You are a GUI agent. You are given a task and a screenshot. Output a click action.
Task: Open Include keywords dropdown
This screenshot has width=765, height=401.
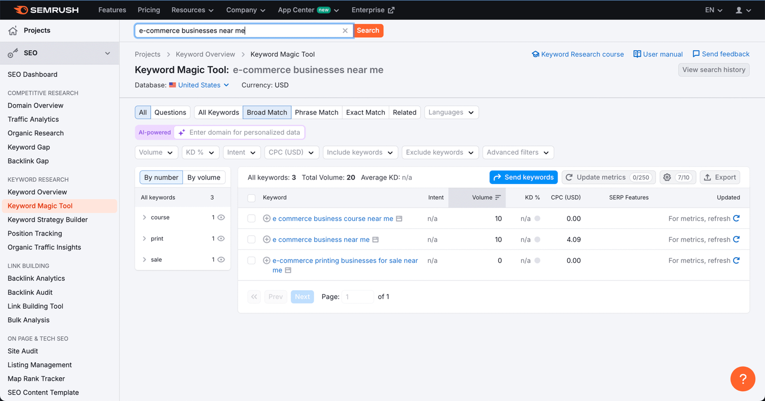(x=361, y=152)
